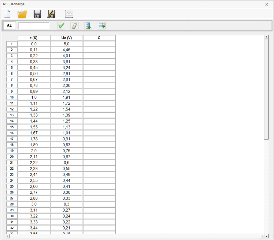Select the Uc (V) column header
The width and height of the screenshot is (274, 240).
[x=67, y=38]
